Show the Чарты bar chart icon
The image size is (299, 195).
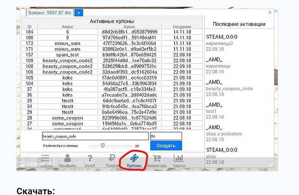click(179, 160)
